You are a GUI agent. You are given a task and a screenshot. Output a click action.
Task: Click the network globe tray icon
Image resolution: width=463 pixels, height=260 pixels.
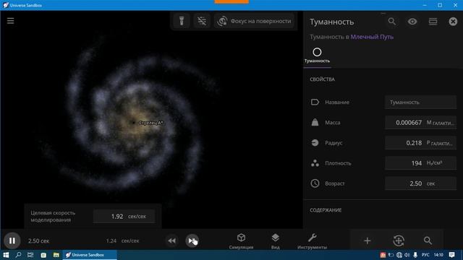[399, 255]
